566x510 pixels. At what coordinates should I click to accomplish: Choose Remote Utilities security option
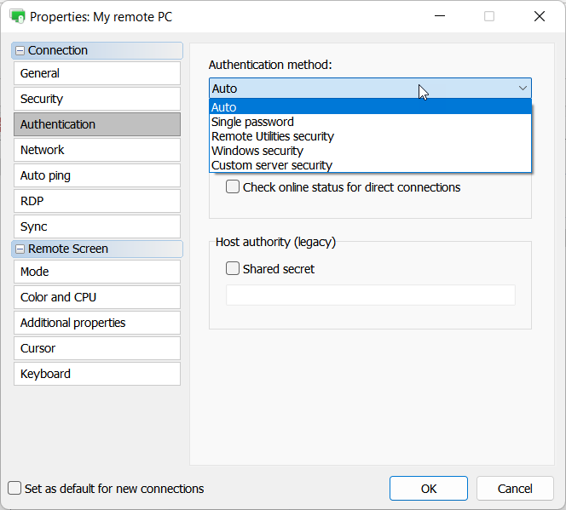tap(273, 136)
